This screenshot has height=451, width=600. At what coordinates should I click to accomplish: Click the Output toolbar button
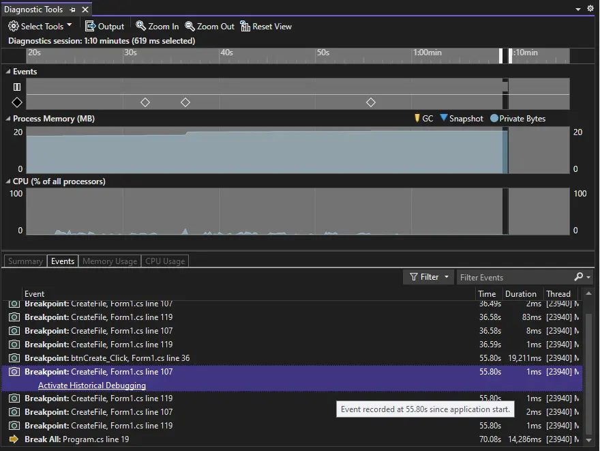[104, 27]
